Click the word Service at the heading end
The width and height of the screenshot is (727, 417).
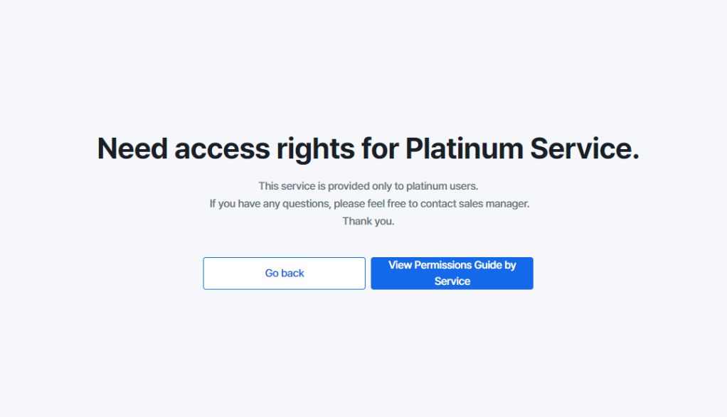tap(585, 149)
